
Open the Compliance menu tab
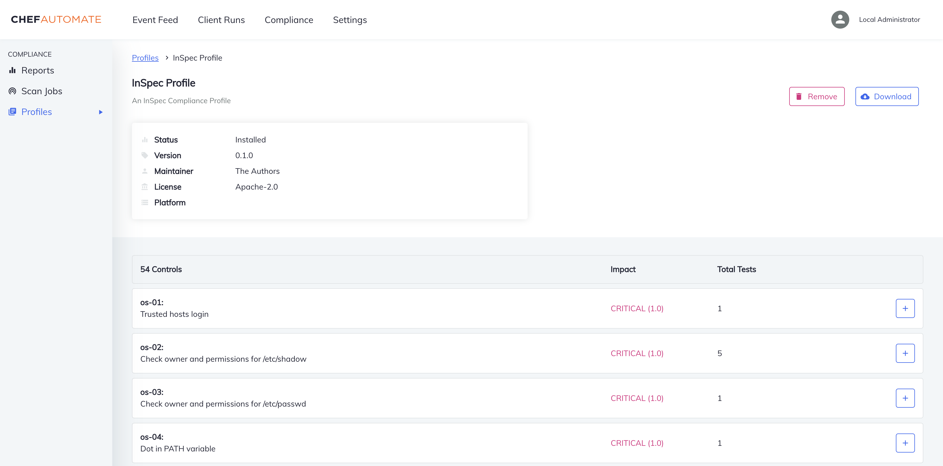(289, 20)
